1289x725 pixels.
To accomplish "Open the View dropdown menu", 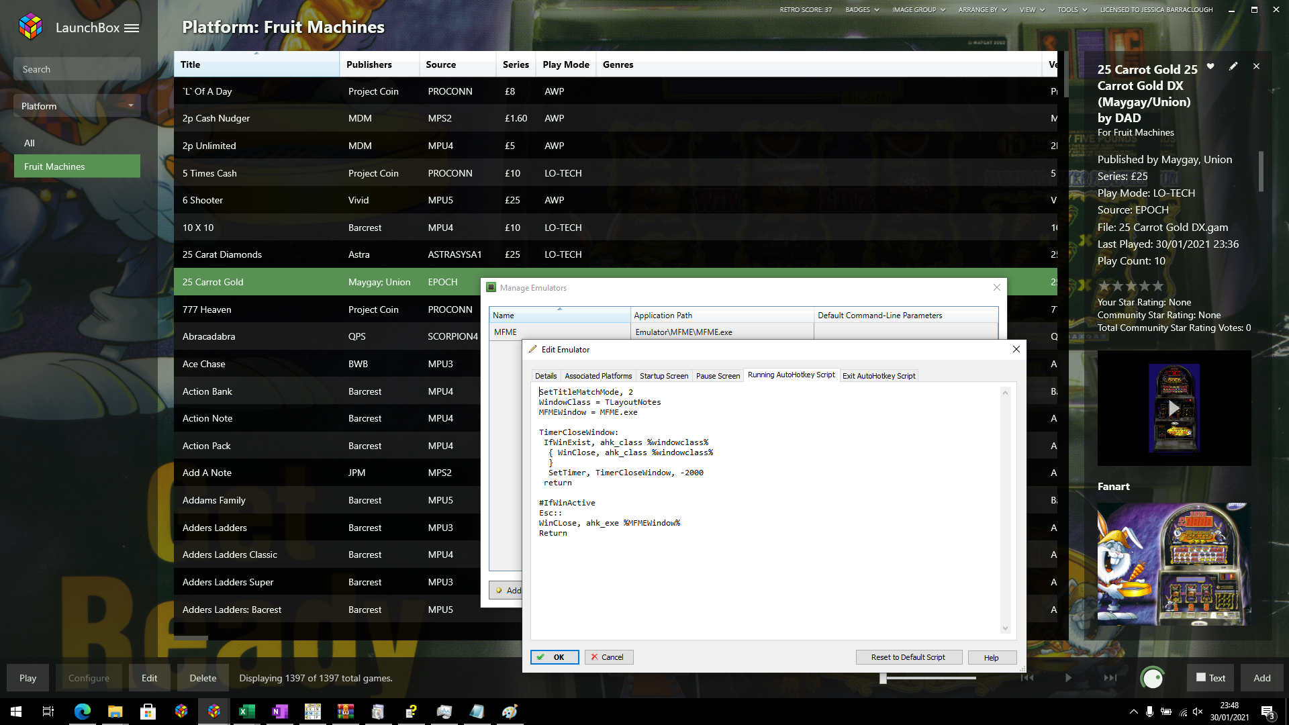I will click(1032, 9).
